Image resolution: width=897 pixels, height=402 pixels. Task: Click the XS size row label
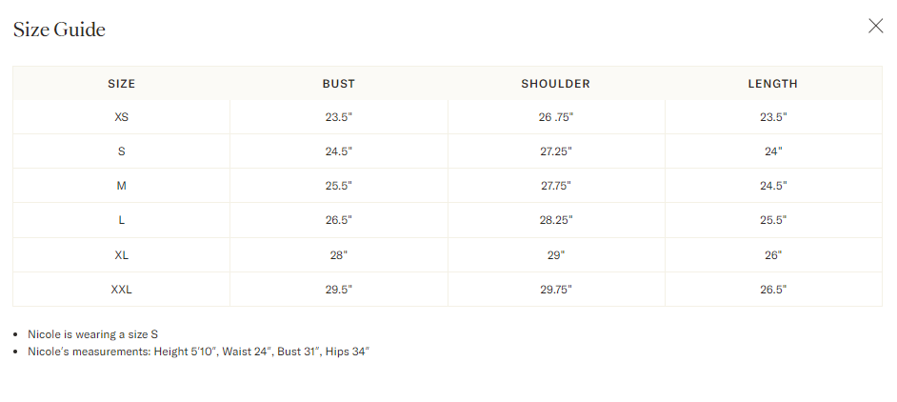point(121,117)
